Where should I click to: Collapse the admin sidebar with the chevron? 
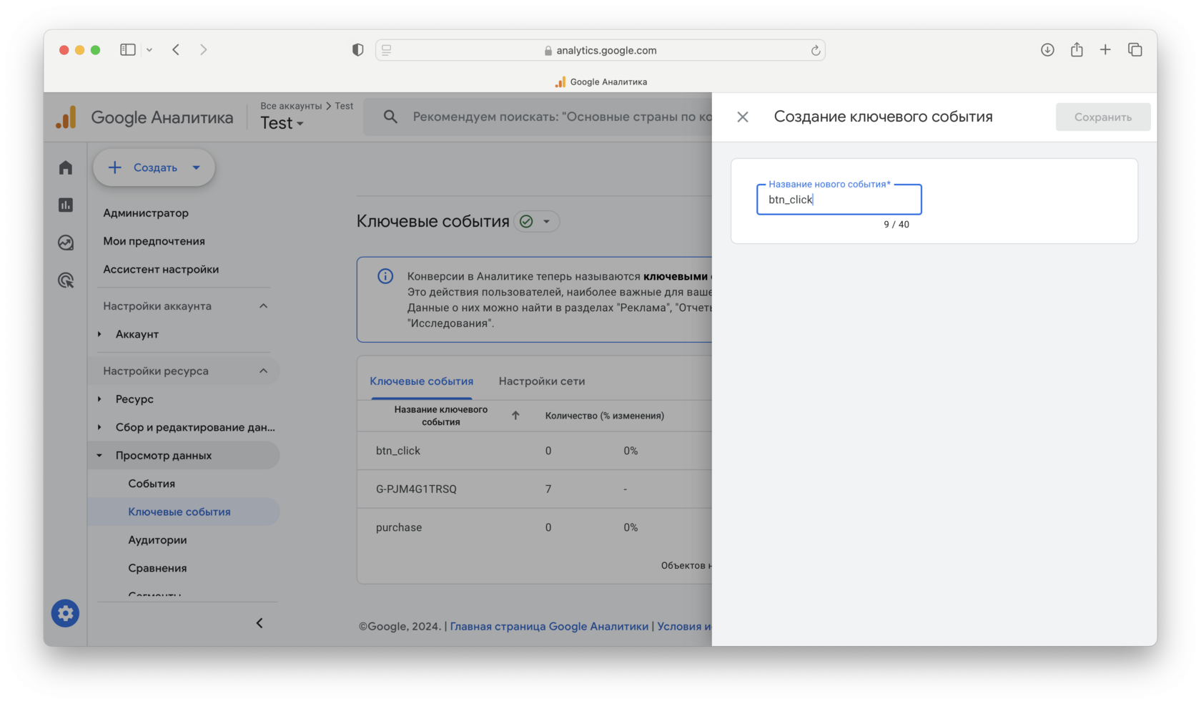260,623
